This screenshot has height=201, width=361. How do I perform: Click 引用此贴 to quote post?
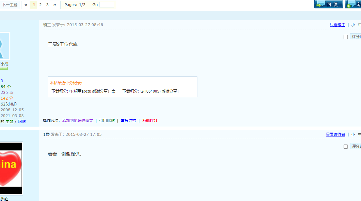(x=107, y=121)
